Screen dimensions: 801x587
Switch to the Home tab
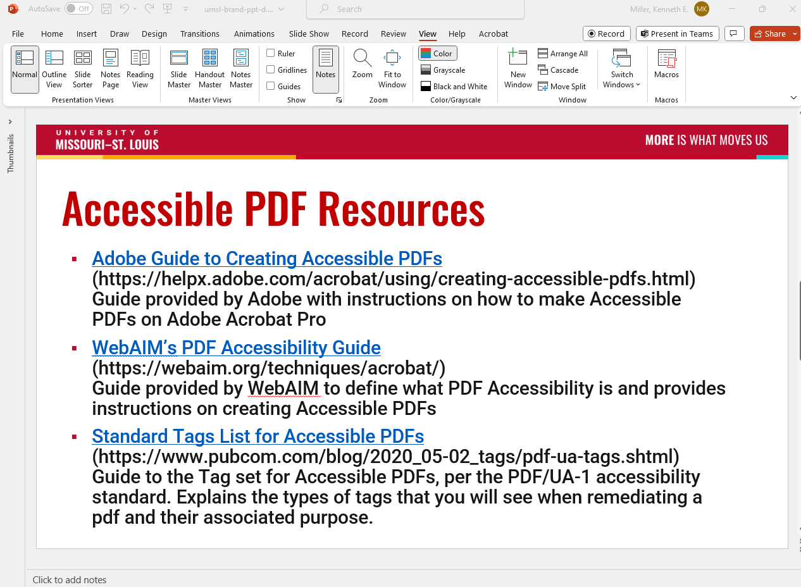[x=52, y=34]
